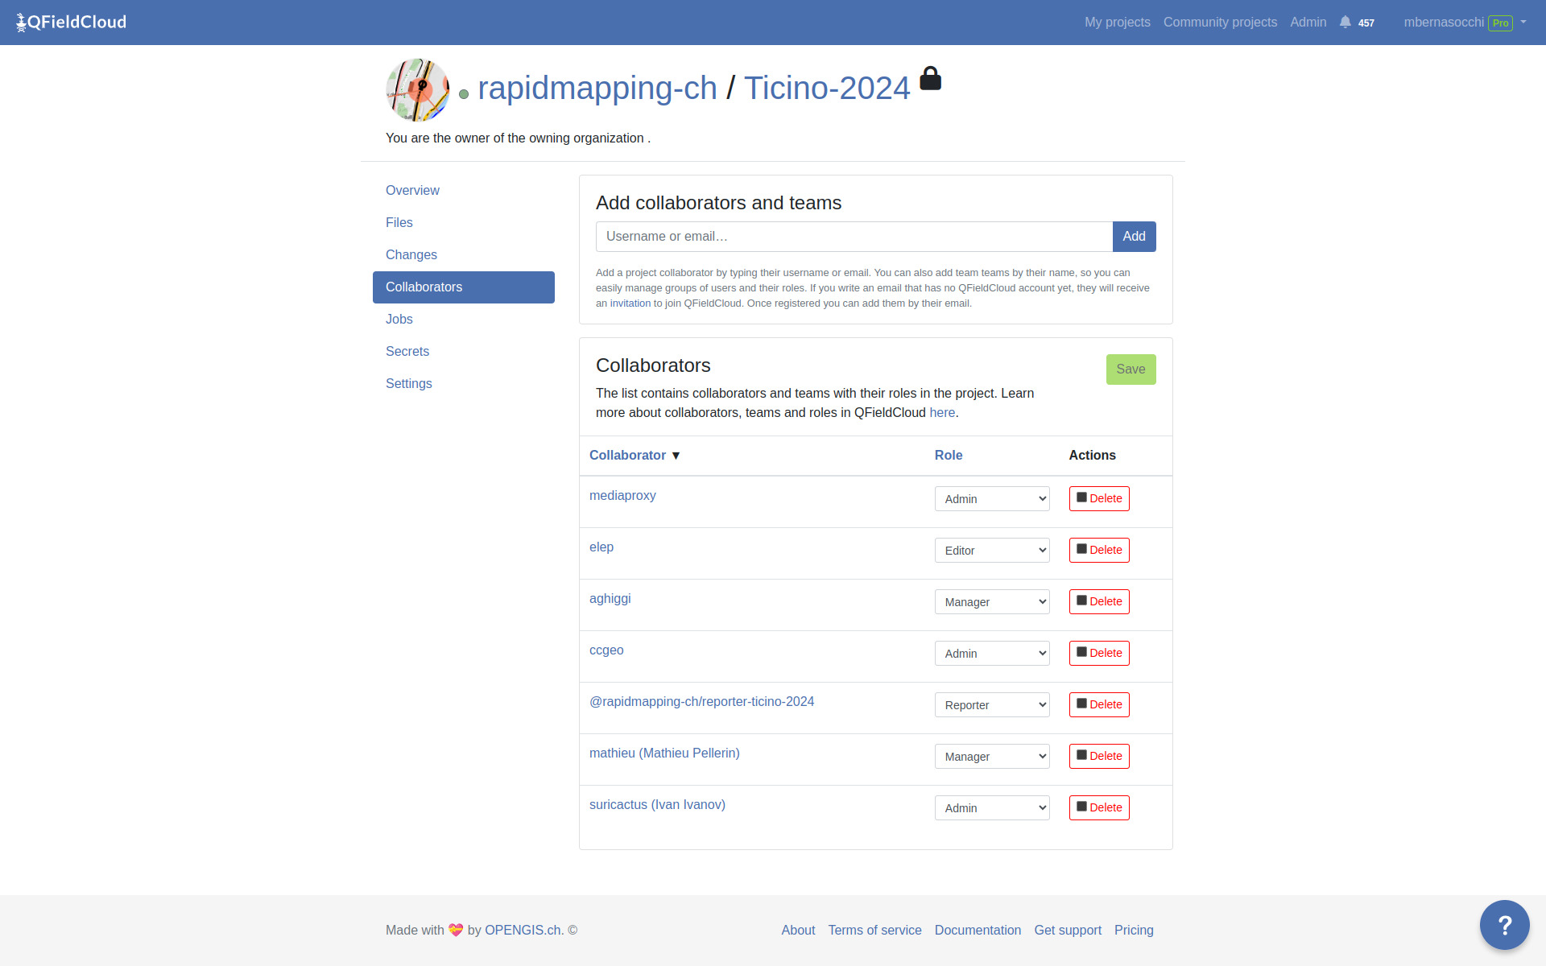The height and width of the screenshot is (966, 1546).
Task: Focus the Username or email input field
Action: 854,237
